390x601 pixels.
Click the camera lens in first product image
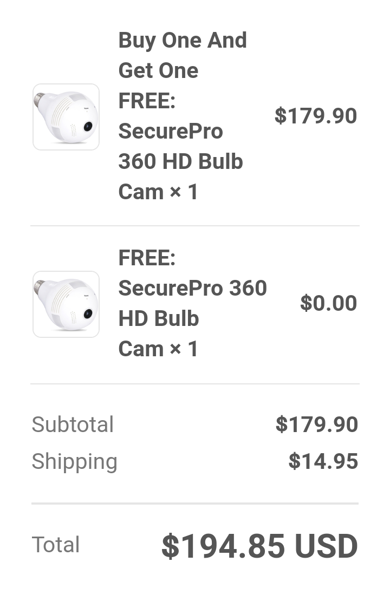tap(88, 127)
